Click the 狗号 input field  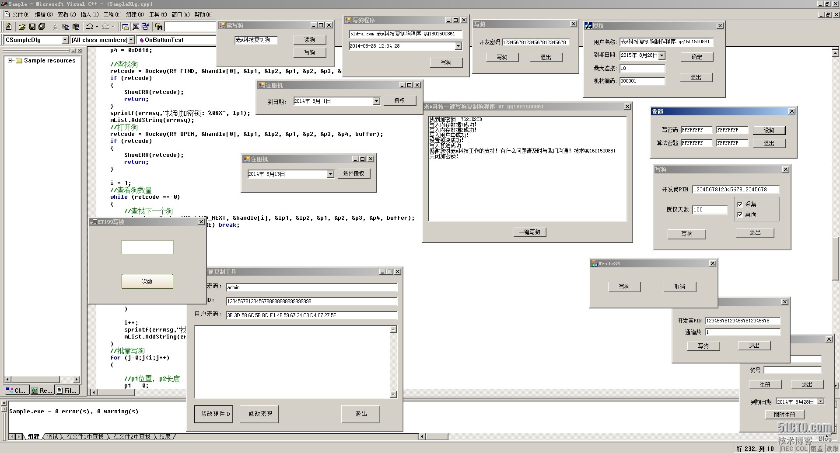pyautogui.click(x=793, y=370)
